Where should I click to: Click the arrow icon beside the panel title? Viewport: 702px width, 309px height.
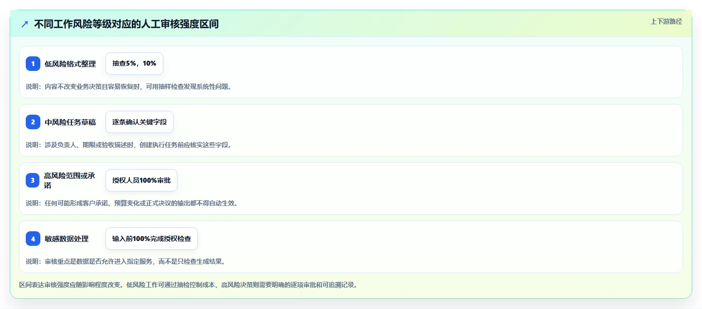tap(25, 24)
